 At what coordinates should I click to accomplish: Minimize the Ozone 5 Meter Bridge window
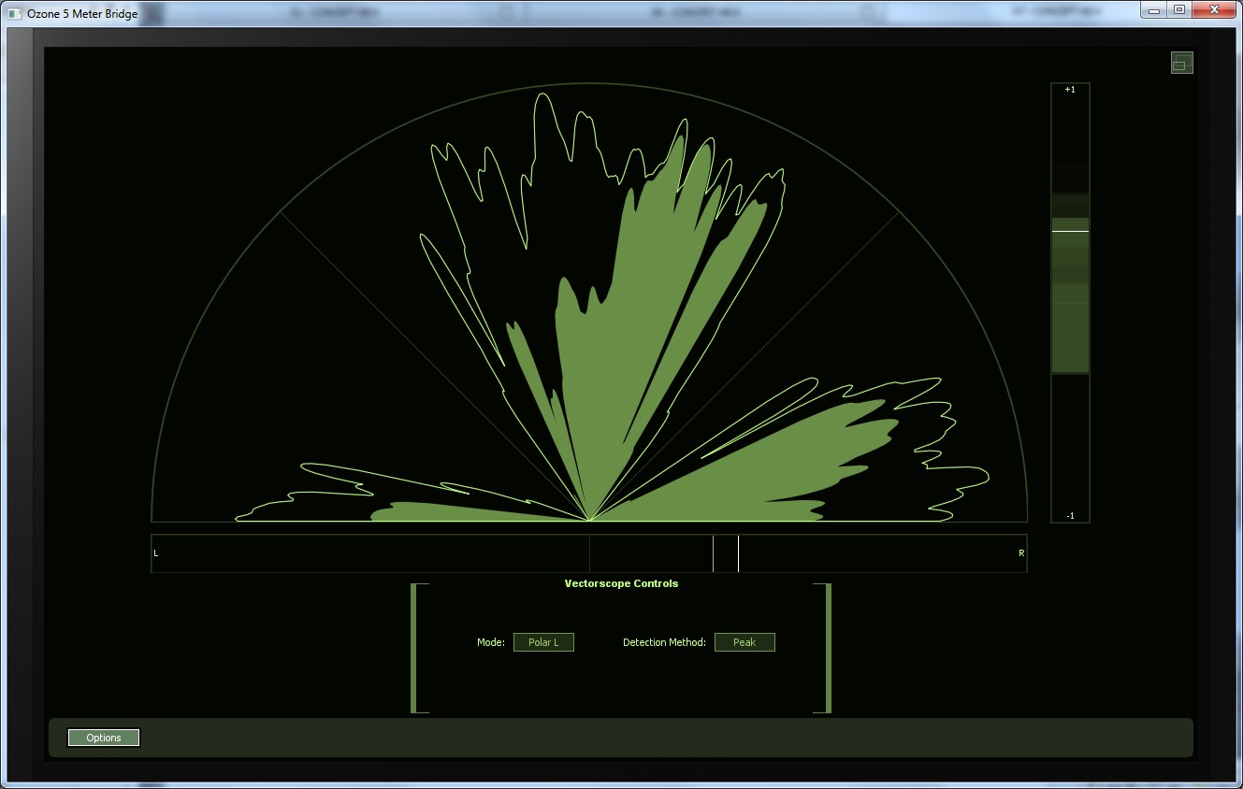1156,9
